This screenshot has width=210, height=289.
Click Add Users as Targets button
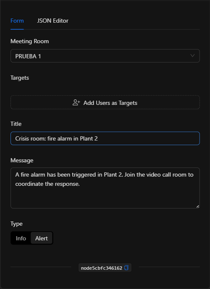click(x=105, y=102)
